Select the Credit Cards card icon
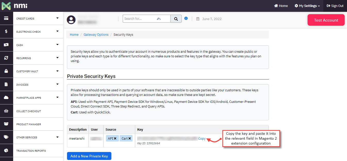This screenshot has width=347, height=161. pos(6,18)
